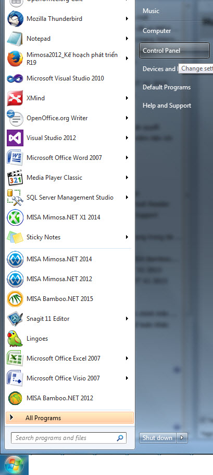Select 'Microsoft Office Word 2007' label
Image resolution: width=213 pixels, height=475 pixels.
click(64, 158)
